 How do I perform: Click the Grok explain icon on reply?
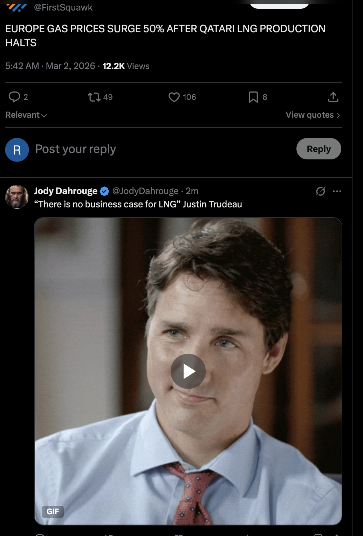pyautogui.click(x=320, y=191)
